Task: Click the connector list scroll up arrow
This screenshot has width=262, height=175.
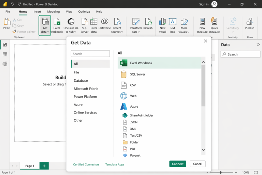Action: (203, 62)
